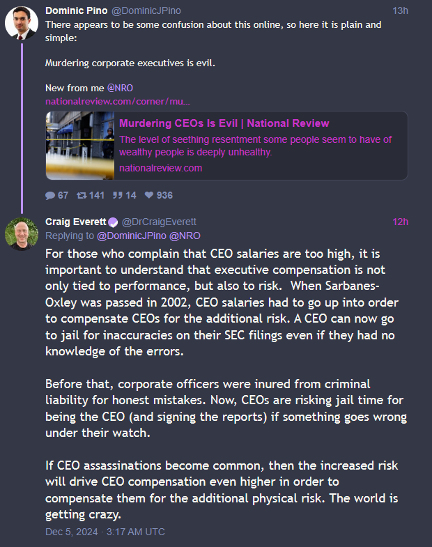Click the Craig Everett display name
Viewport: 432px width, 547px height.
coord(76,222)
